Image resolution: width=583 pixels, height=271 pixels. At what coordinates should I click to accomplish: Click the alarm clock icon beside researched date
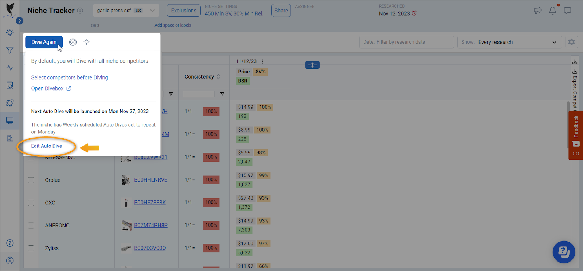(x=414, y=13)
